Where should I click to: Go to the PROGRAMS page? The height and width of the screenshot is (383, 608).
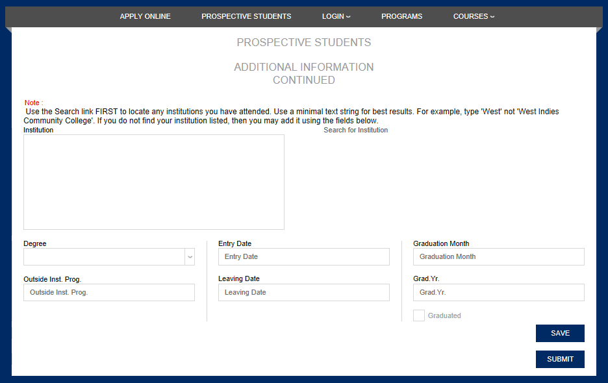click(x=401, y=16)
